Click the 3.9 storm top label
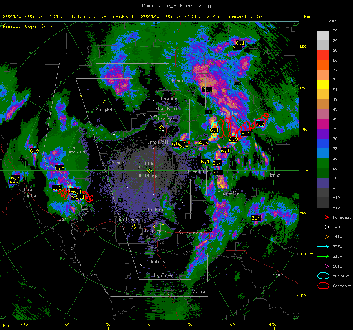The image size is (353, 330). [207, 89]
